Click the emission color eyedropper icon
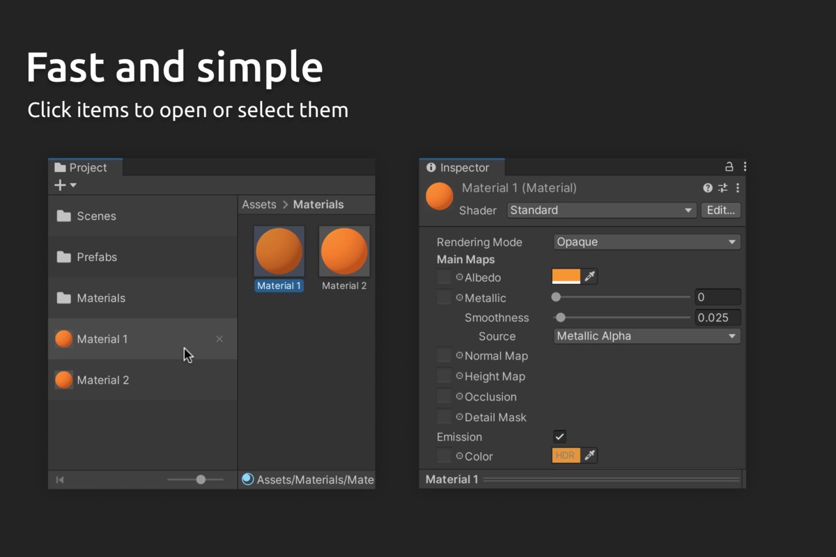The height and width of the screenshot is (557, 836). coord(590,456)
